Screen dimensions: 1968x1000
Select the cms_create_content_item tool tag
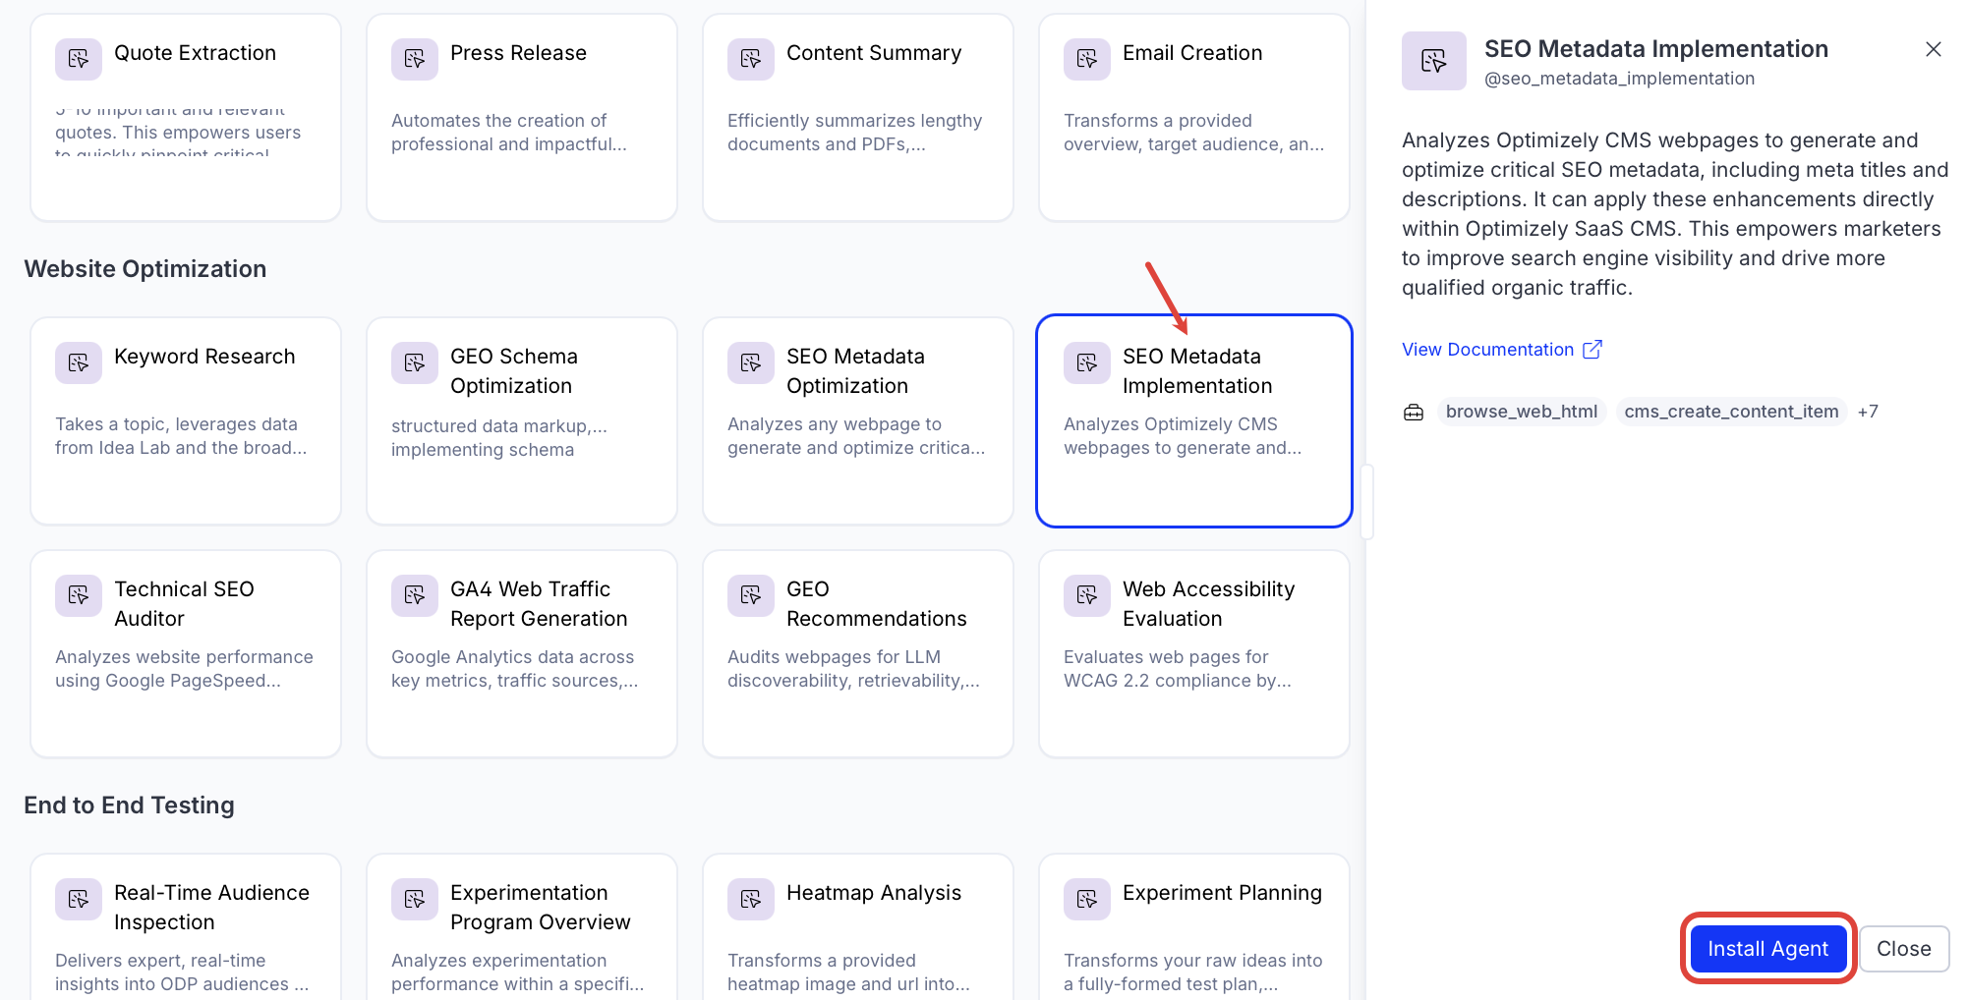[1730, 412]
